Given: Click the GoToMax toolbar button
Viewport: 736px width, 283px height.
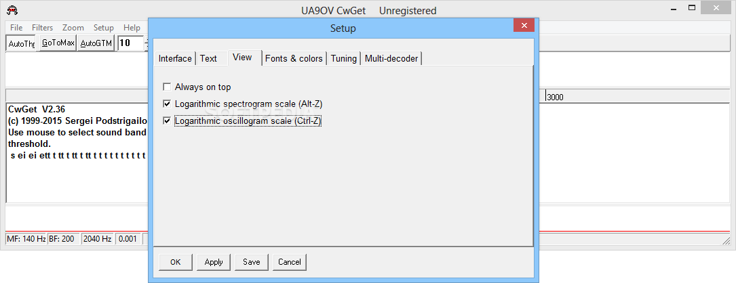Looking at the screenshot, I should point(58,43).
